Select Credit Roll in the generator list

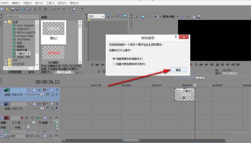[x=23, y=29]
